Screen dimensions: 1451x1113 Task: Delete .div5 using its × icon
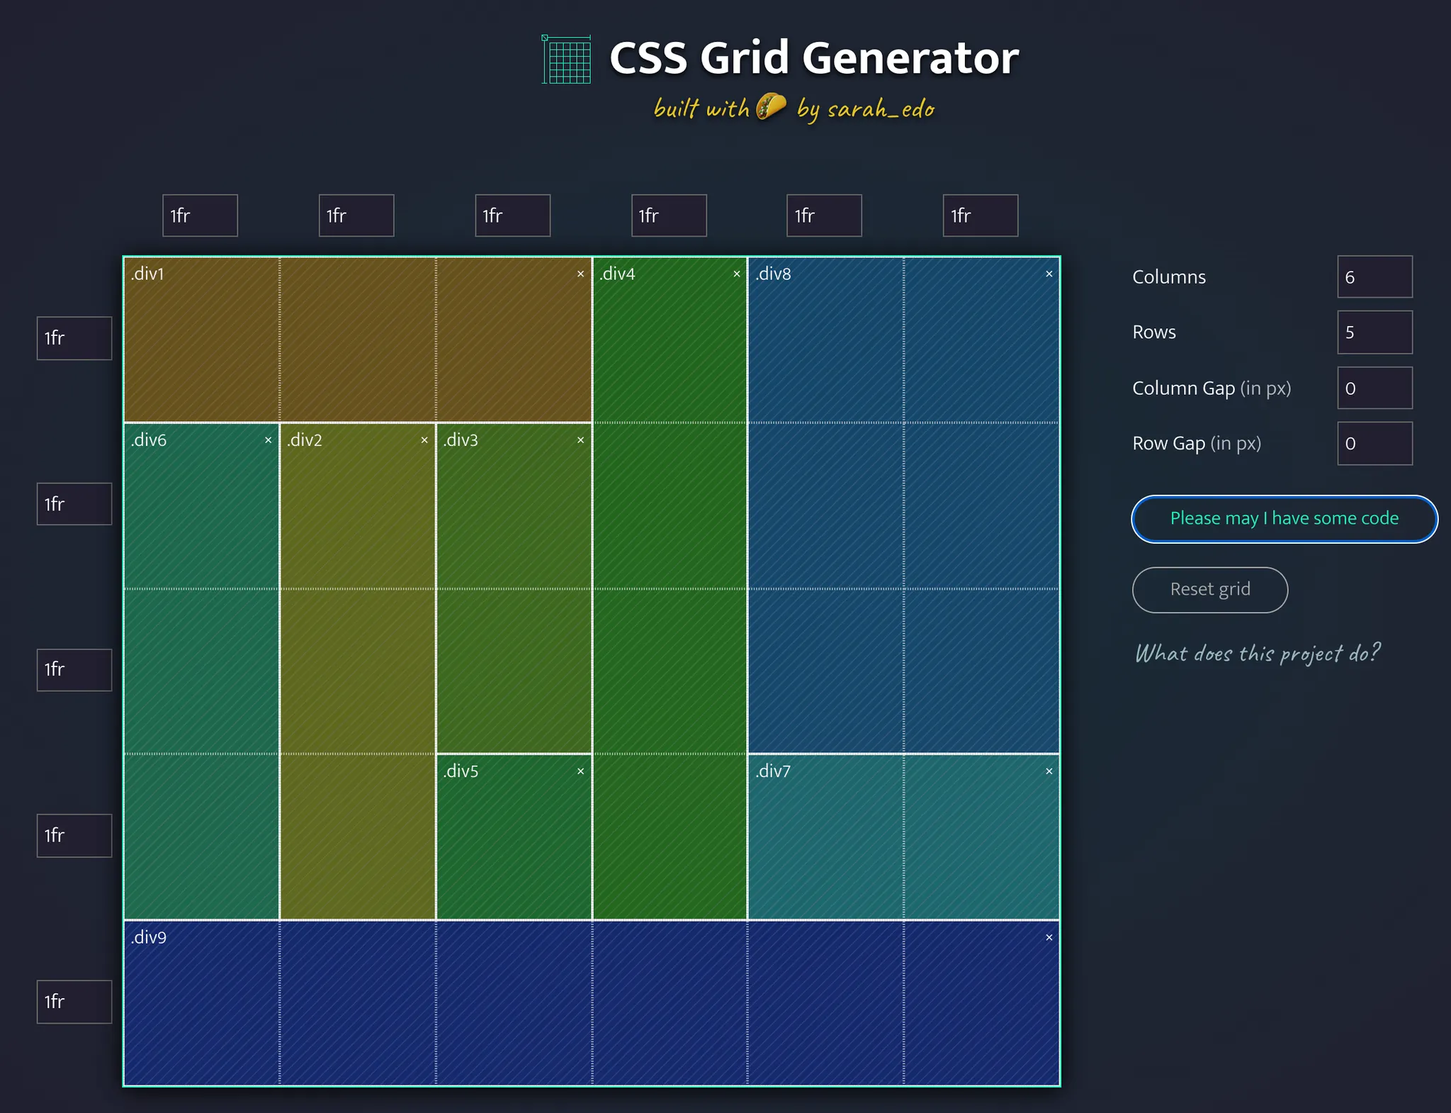point(580,771)
